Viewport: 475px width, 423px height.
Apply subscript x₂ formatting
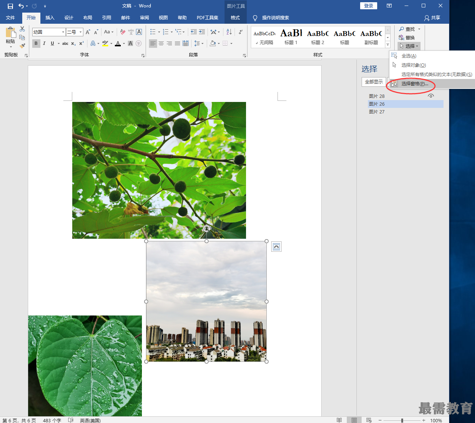pos(73,43)
